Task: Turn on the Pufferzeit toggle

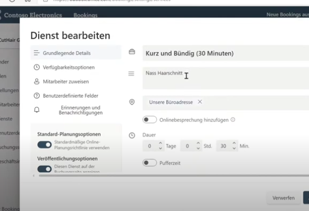Action: (150, 163)
